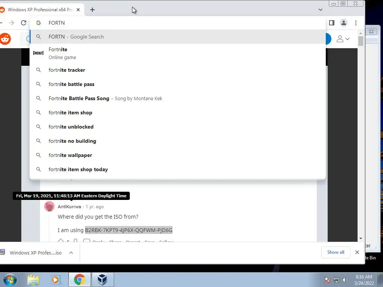Click the page scrollbar thumb
383x287 pixels.
pyautogui.click(x=361, y=41)
